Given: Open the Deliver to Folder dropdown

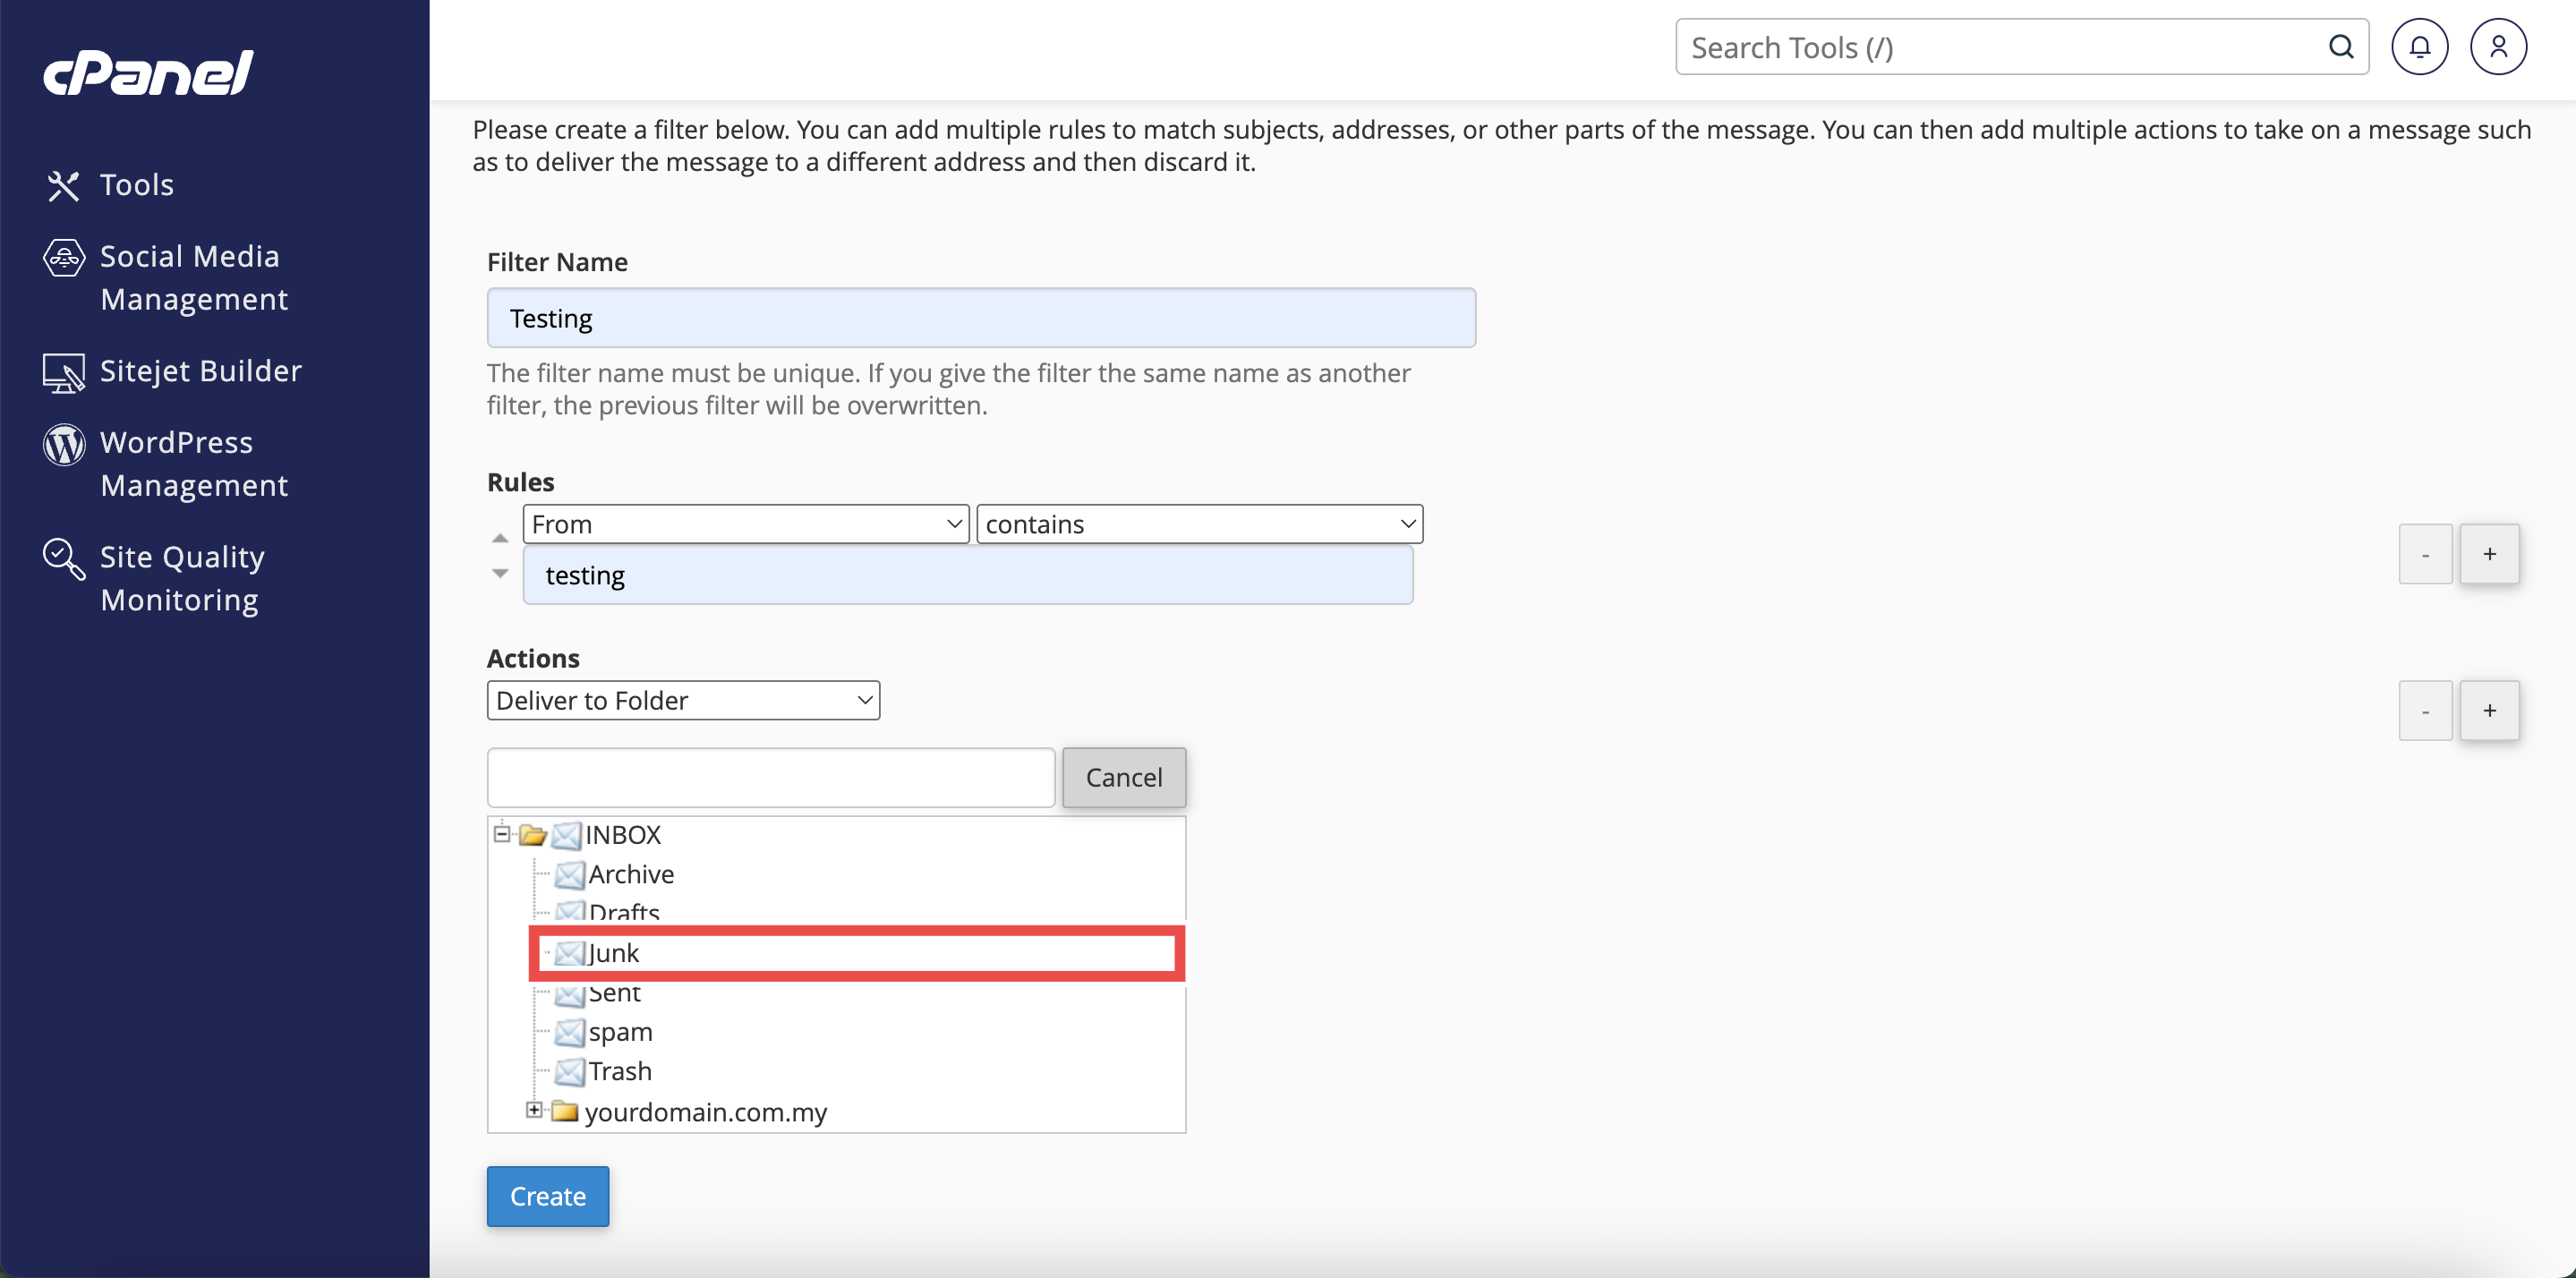Looking at the screenshot, I should 683,700.
